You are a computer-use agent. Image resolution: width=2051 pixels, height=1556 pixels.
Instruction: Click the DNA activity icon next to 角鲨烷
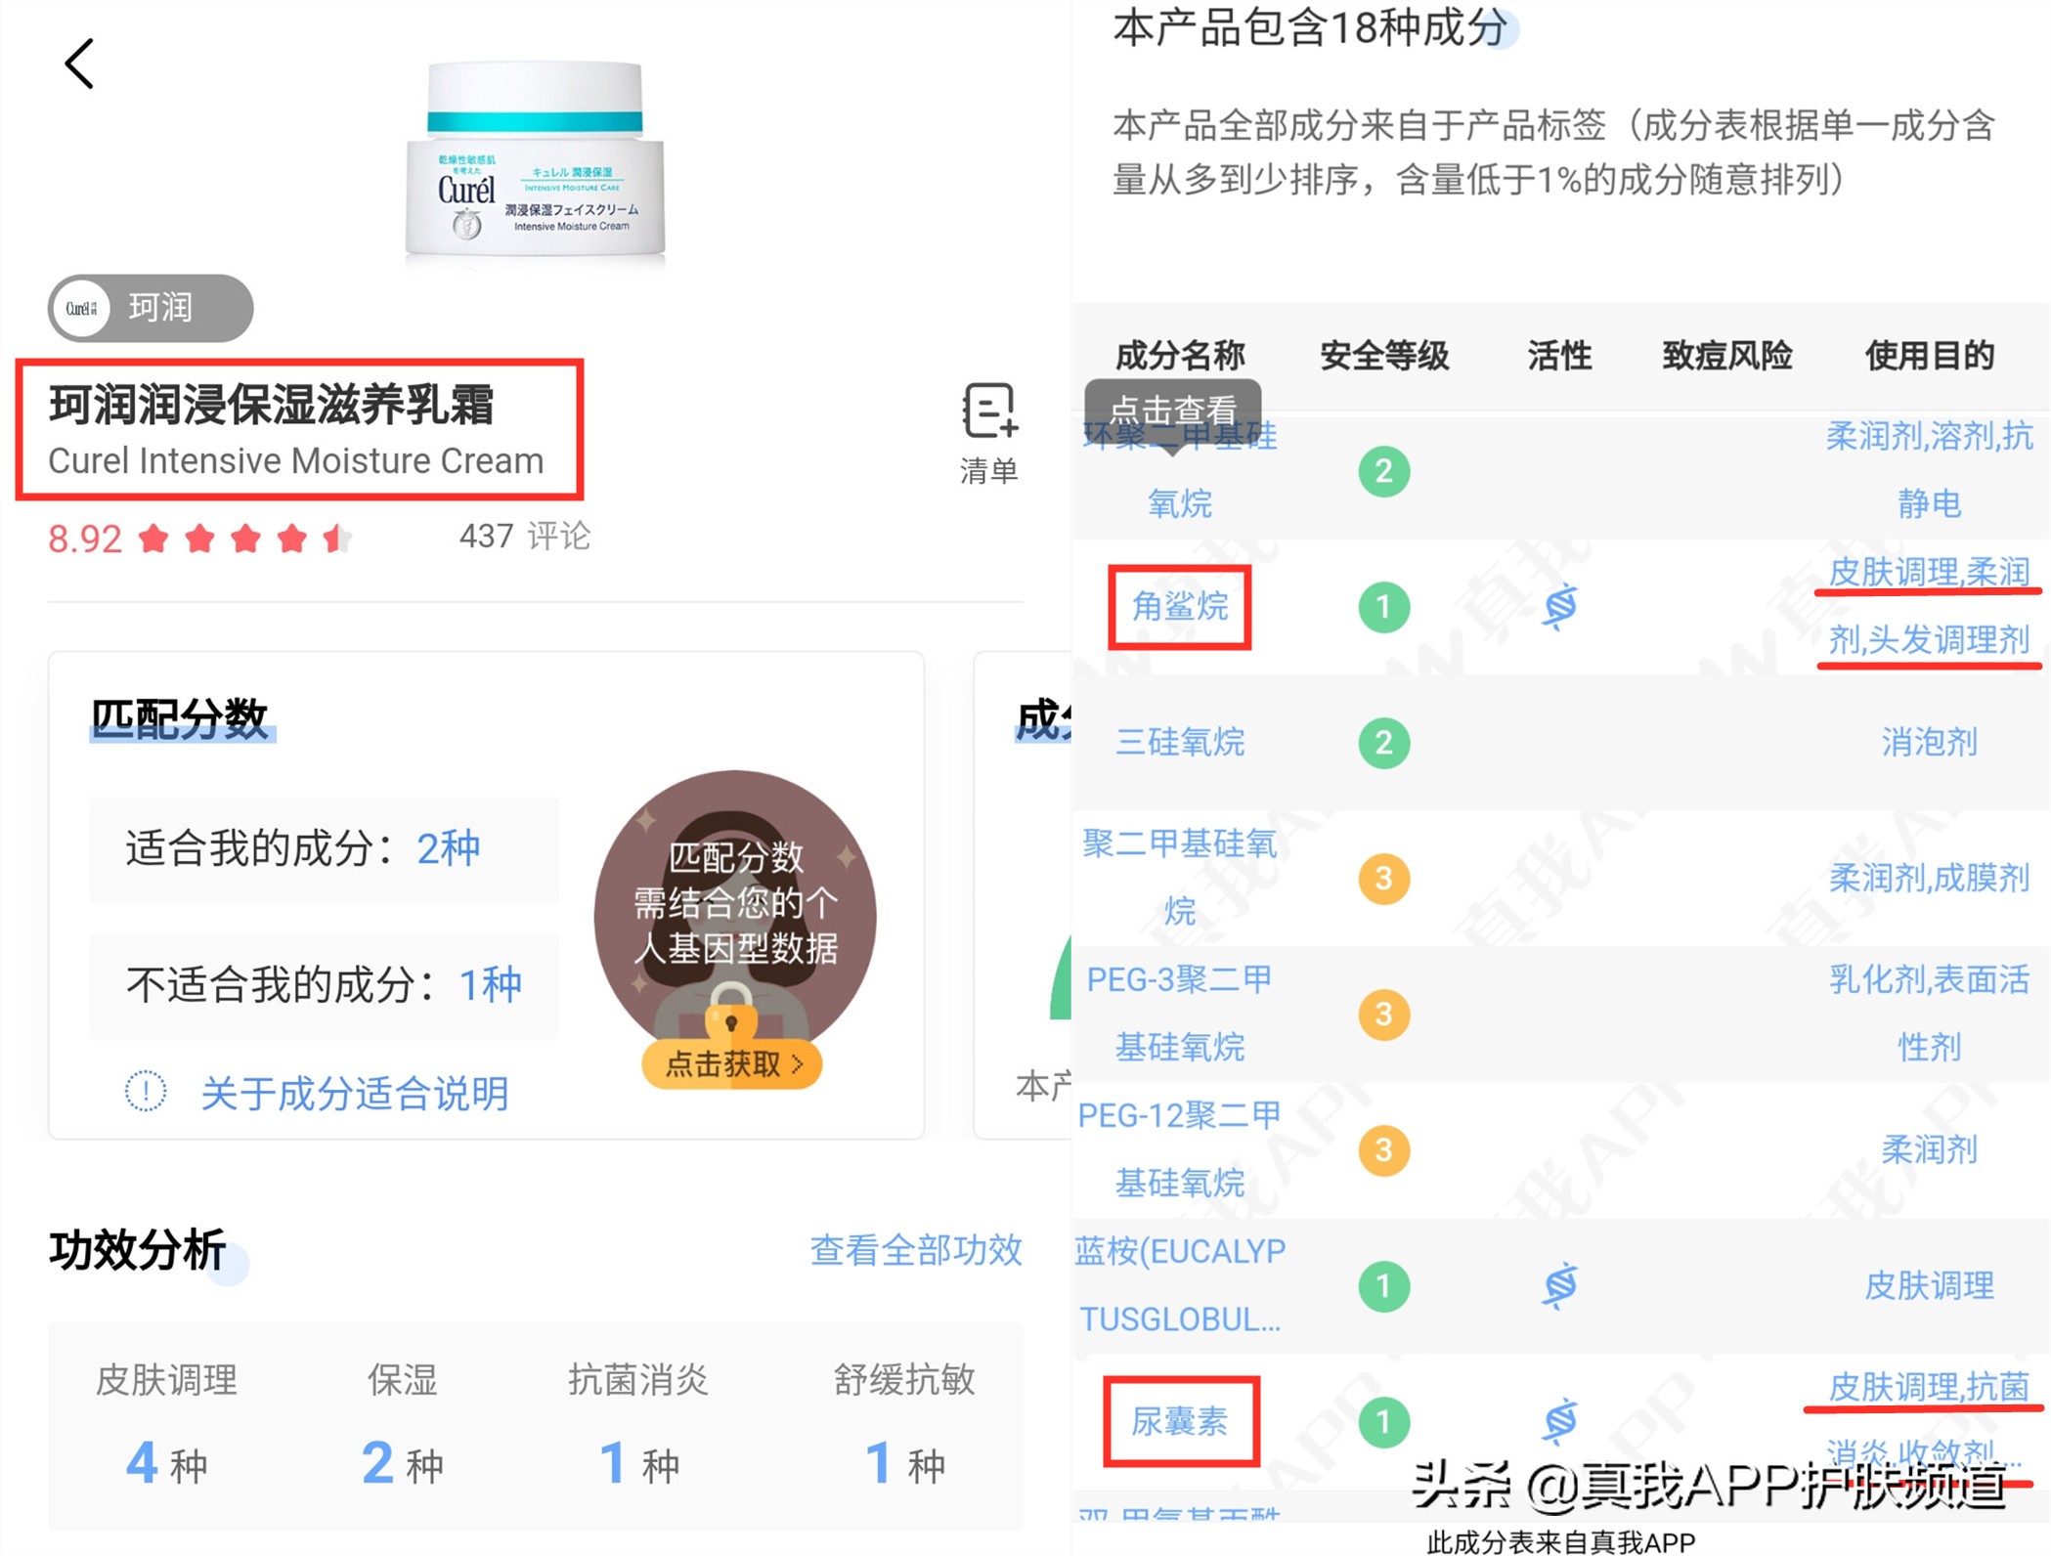(1558, 606)
